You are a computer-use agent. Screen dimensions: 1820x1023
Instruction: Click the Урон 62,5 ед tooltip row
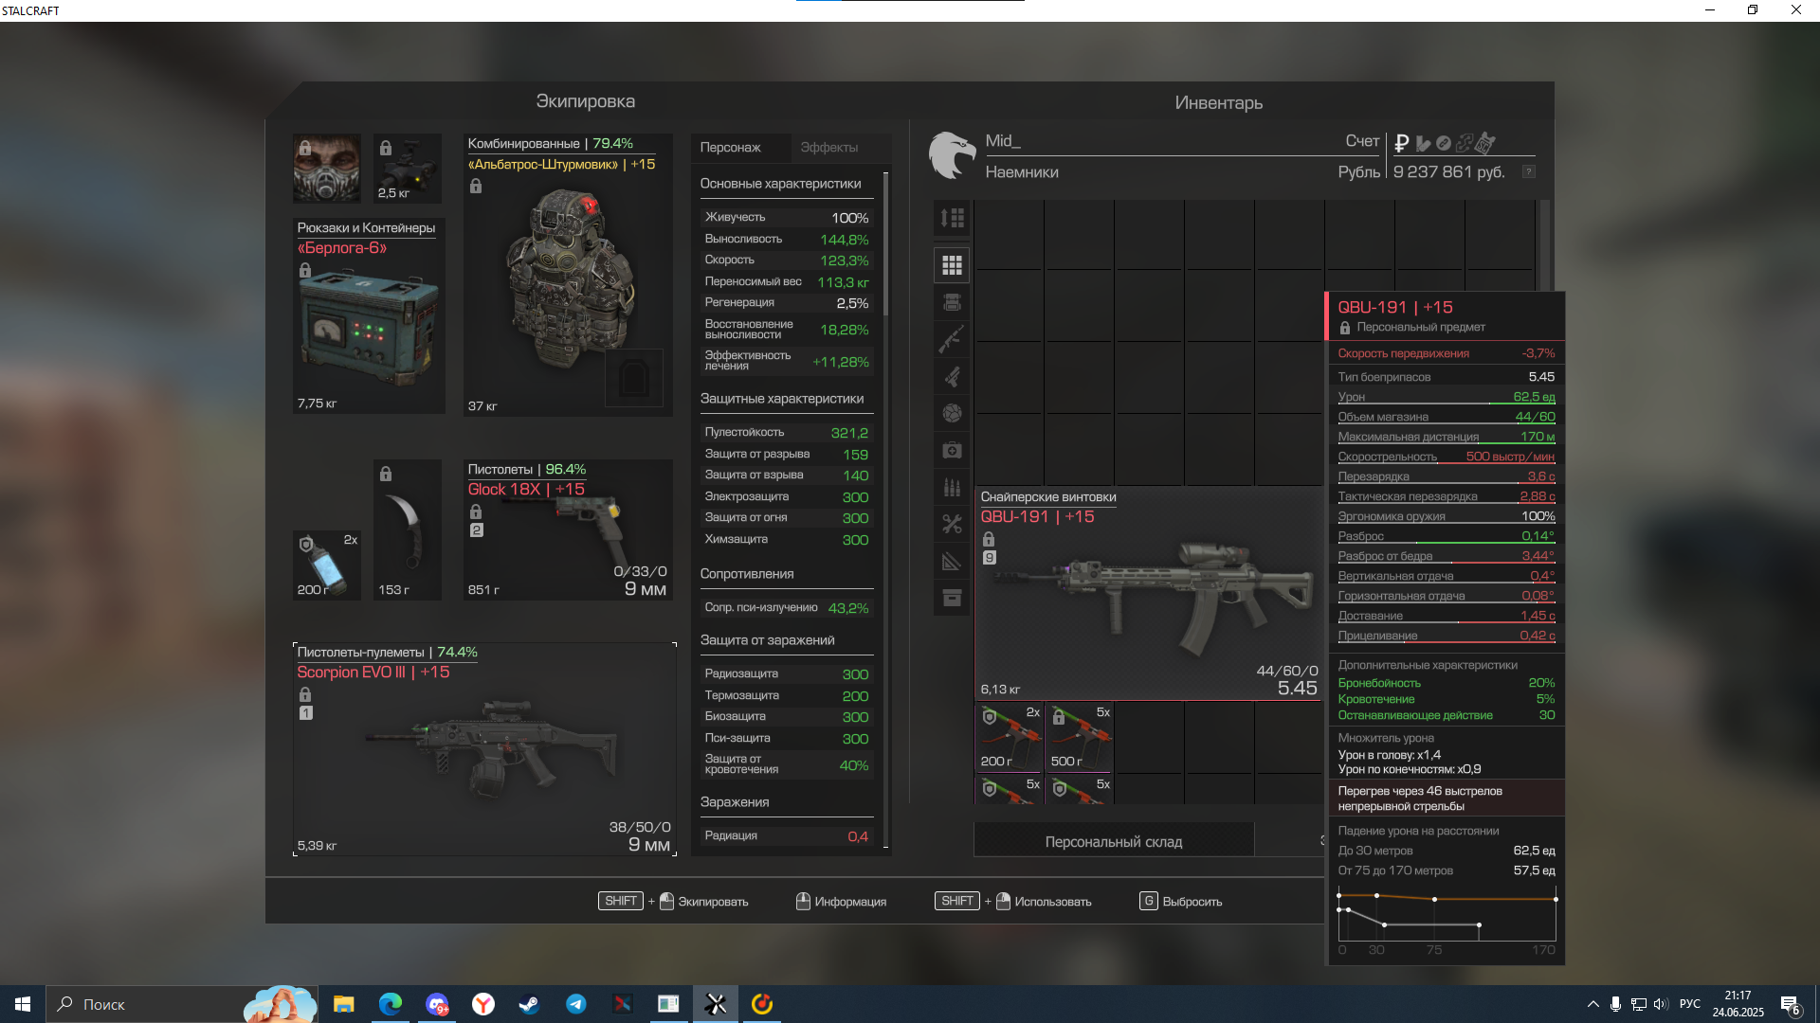(x=1446, y=397)
